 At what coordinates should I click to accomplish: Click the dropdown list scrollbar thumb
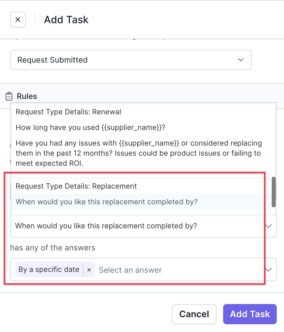pos(274,192)
